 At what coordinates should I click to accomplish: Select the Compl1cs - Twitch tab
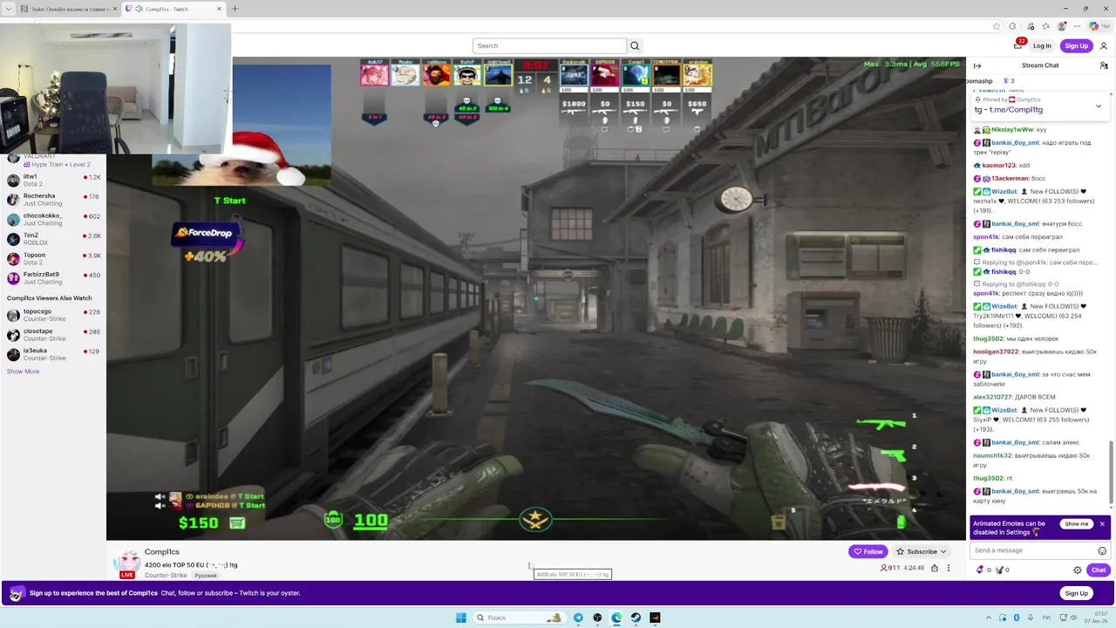point(173,9)
